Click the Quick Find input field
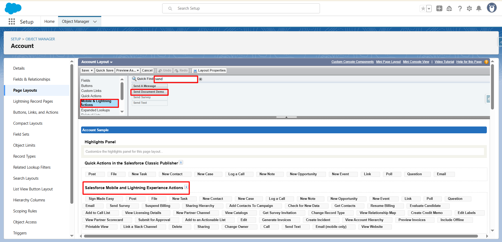Image resolution: width=502 pixels, height=242 pixels. [176, 79]
